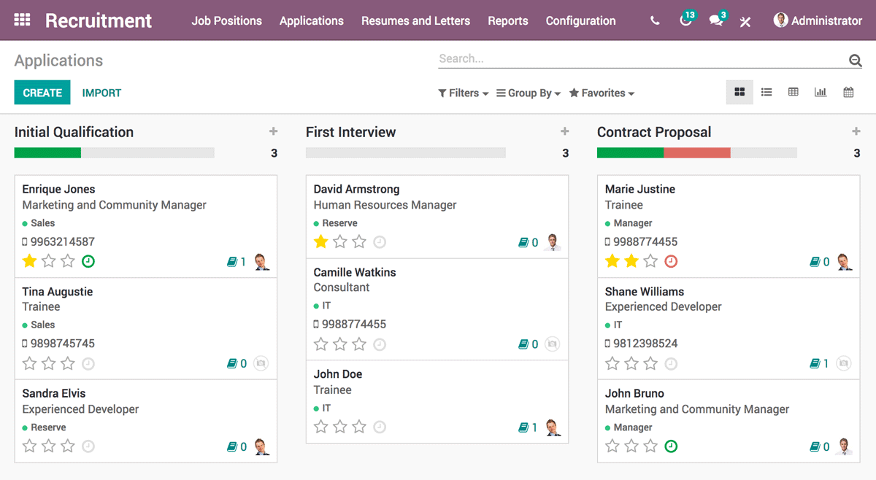The width and height of the screenshot is (876, 480).
Task: Switch to list view
Action: pos(766,92)
